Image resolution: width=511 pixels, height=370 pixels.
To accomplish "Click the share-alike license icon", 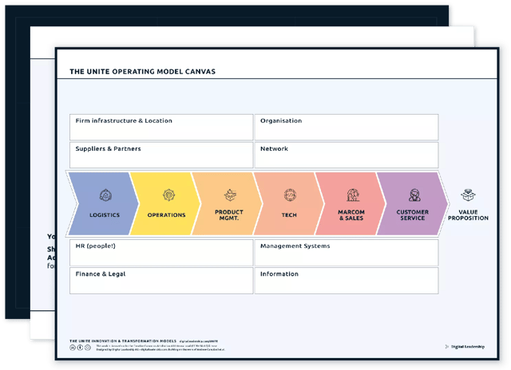I will (88, 348).
